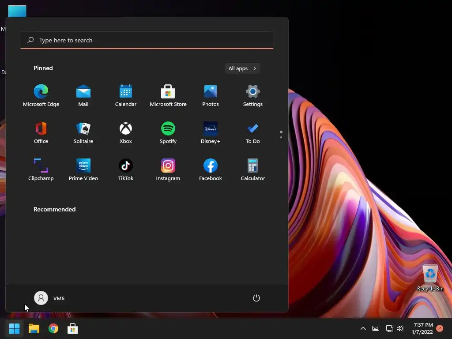Open the Instagram app

click(x=168, y=170)
